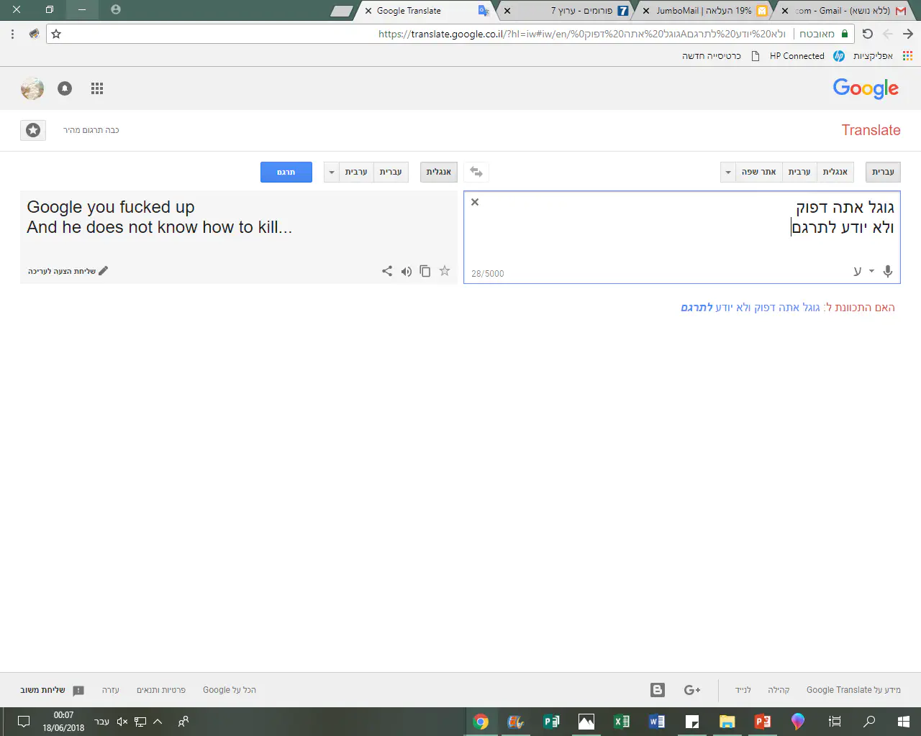The image size is (921, 736).
Task: Save translation with the star icon
Action: (x=445, y=271)
